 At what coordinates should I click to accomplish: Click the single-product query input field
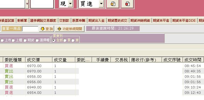pyautogui.click(x=30, y=29)
